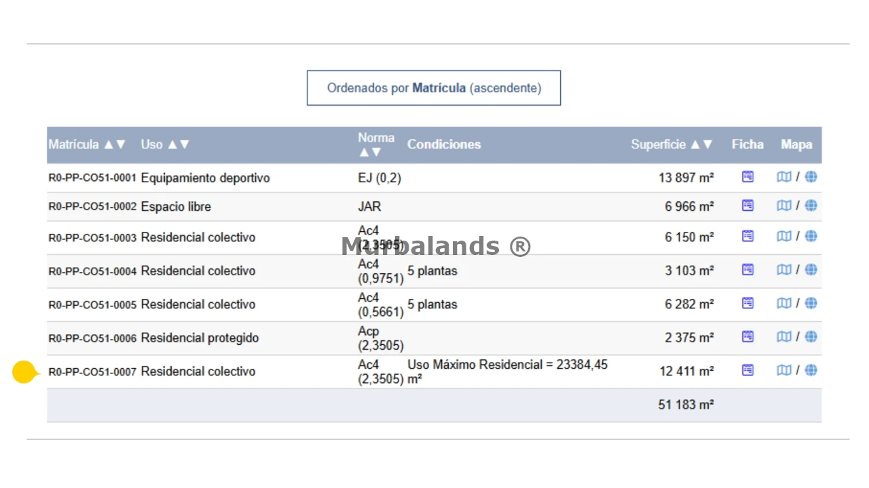Sort Superficie column ascending

pyautogui.click(x=696, y=144)
